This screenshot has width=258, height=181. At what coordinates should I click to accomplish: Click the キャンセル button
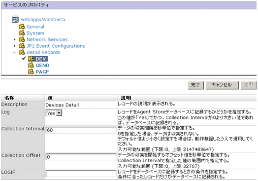coord(222,85)
